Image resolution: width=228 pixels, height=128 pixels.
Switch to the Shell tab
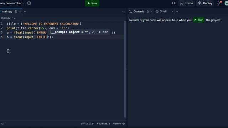click(x=163, y=11)
